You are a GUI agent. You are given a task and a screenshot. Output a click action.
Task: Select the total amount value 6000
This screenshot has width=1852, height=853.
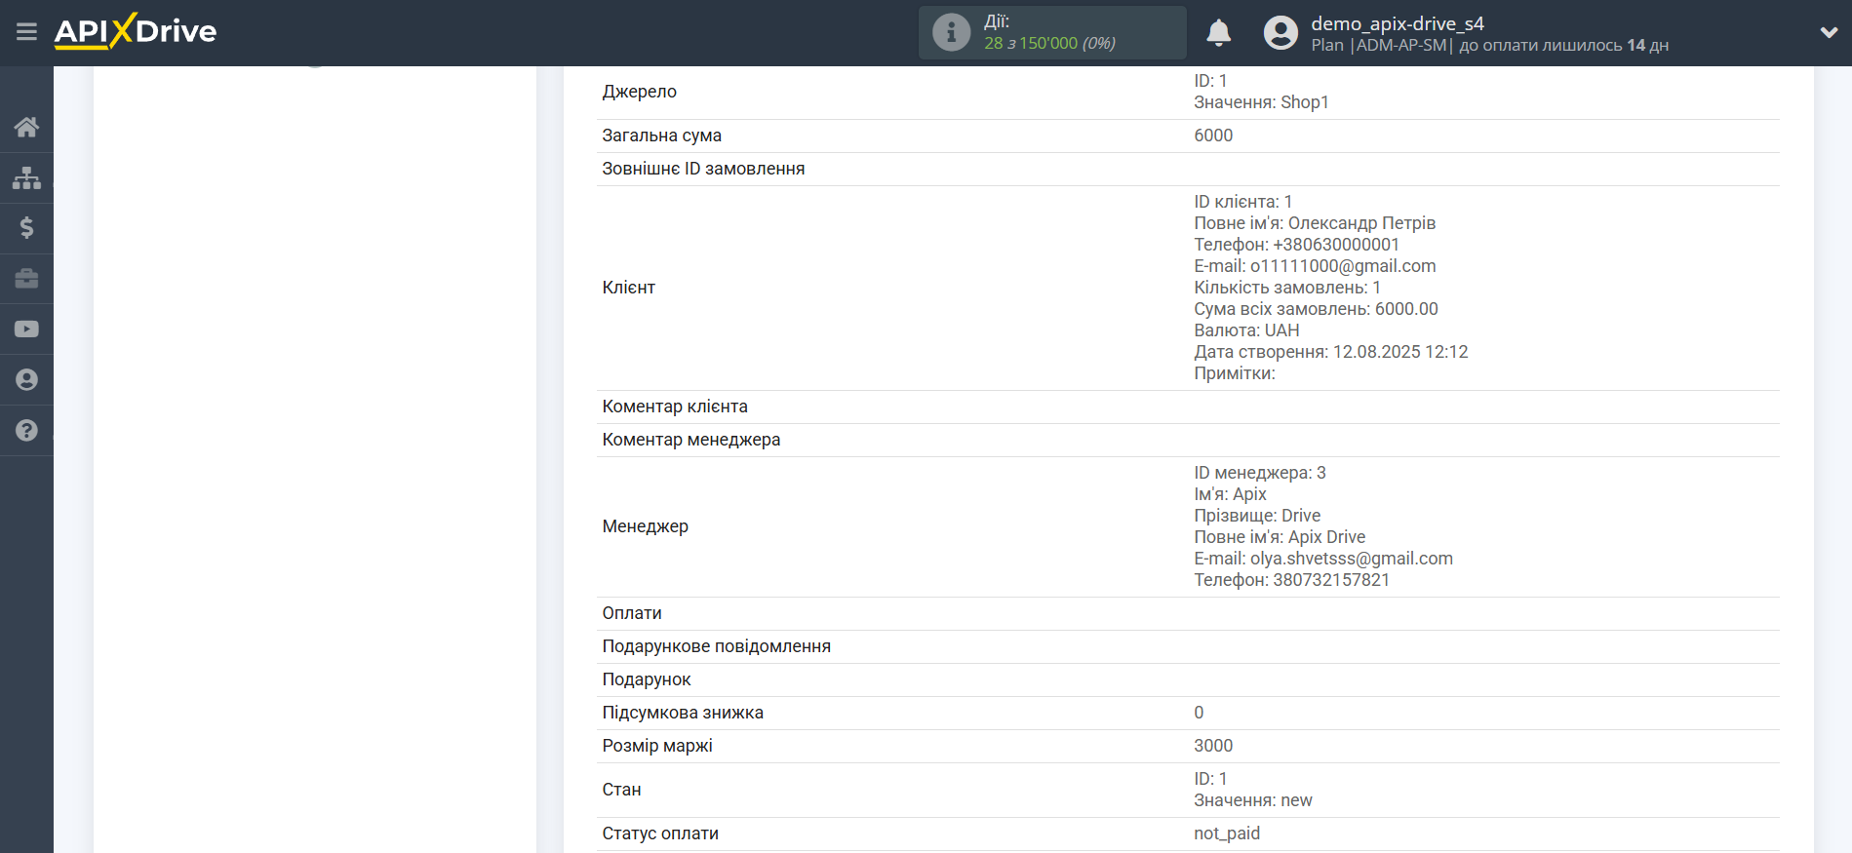tap(1213, 136)
